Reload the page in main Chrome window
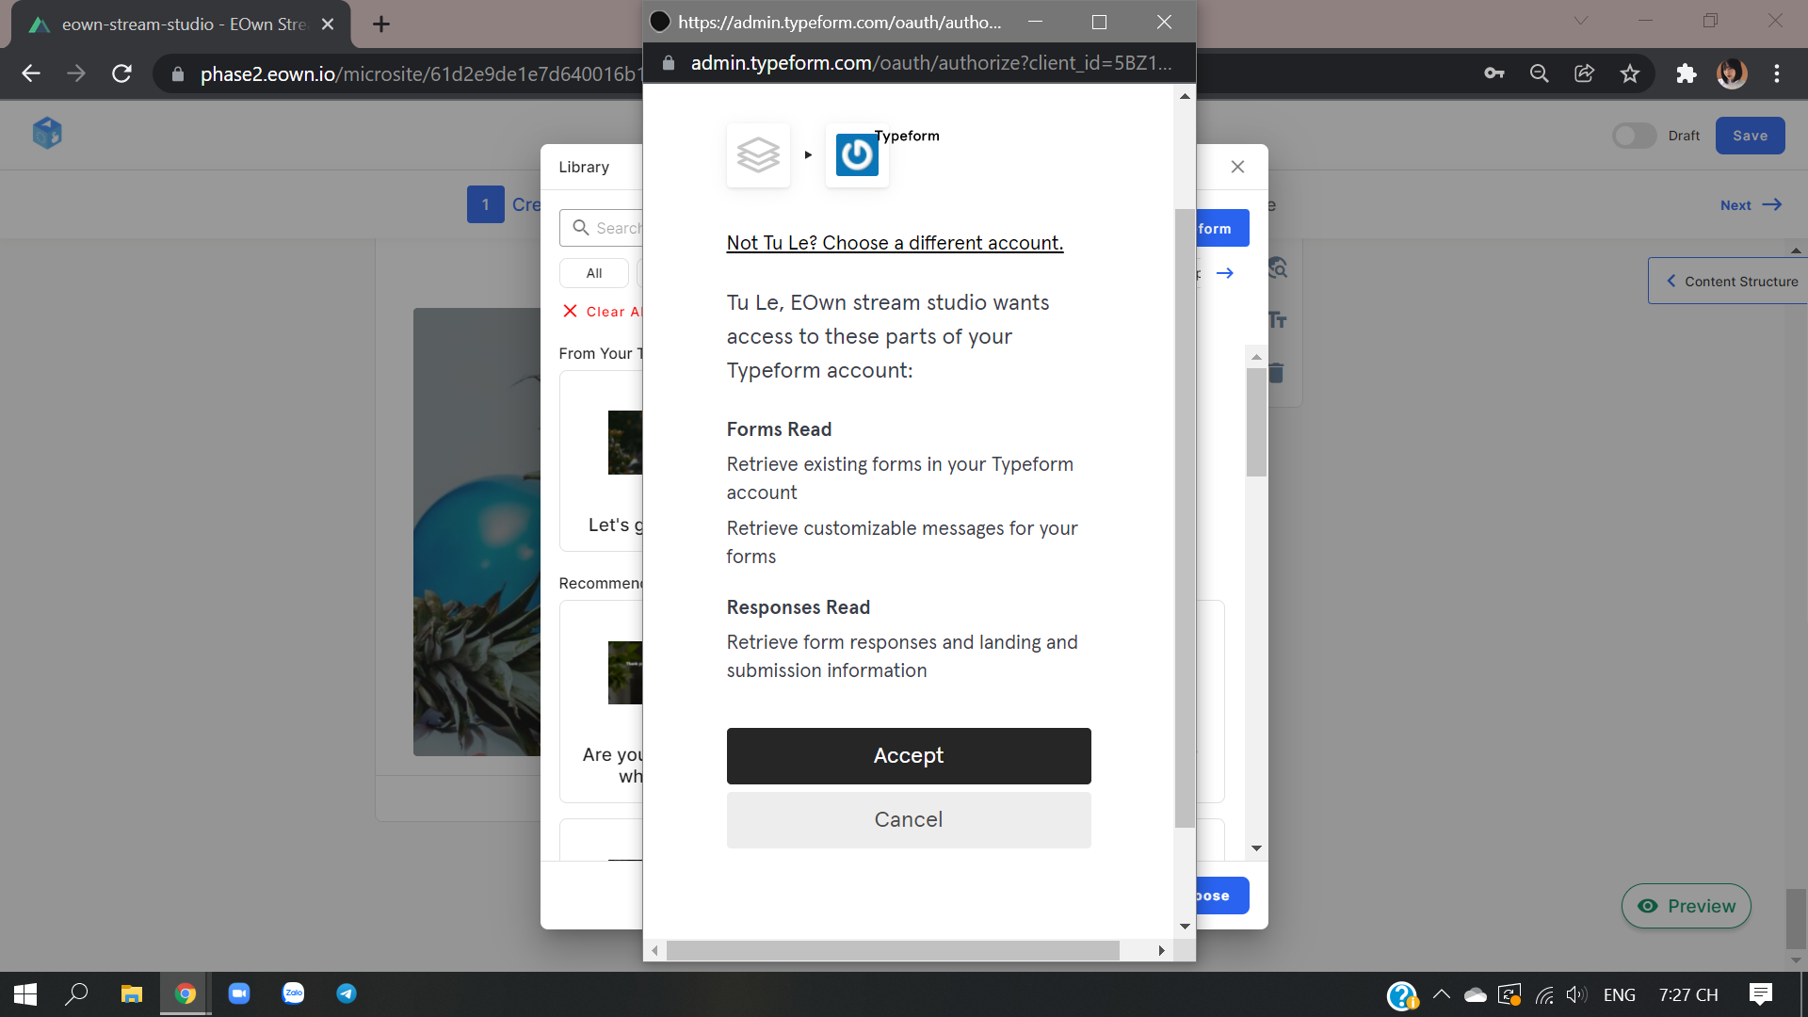 121,73
